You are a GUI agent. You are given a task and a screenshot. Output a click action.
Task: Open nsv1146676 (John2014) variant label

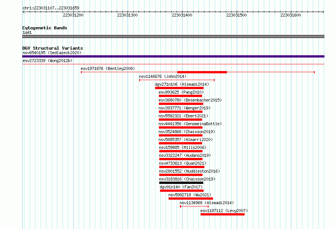[163, 76]
